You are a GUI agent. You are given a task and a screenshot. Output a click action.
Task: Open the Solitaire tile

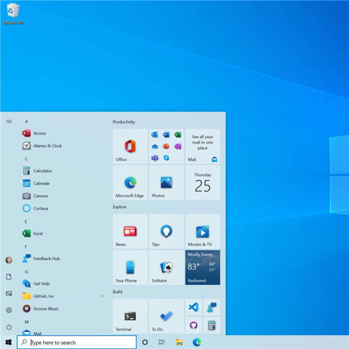[166, 267]
